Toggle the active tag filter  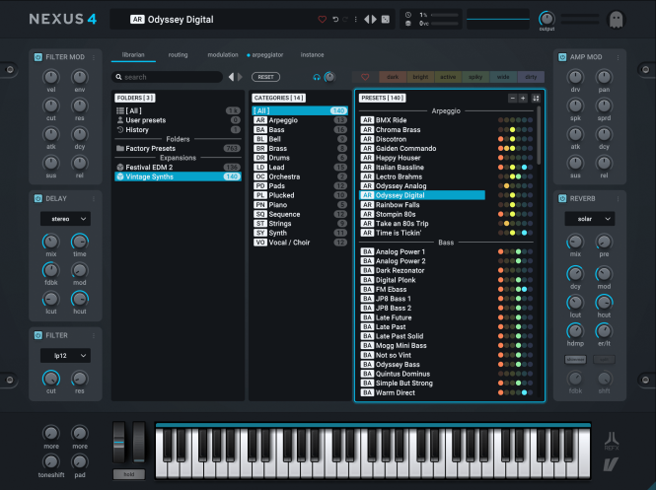pyautogui.click(x=448, y=77)
